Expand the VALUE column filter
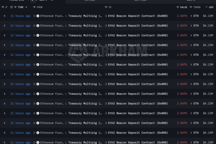 click(x=177, y=7)
